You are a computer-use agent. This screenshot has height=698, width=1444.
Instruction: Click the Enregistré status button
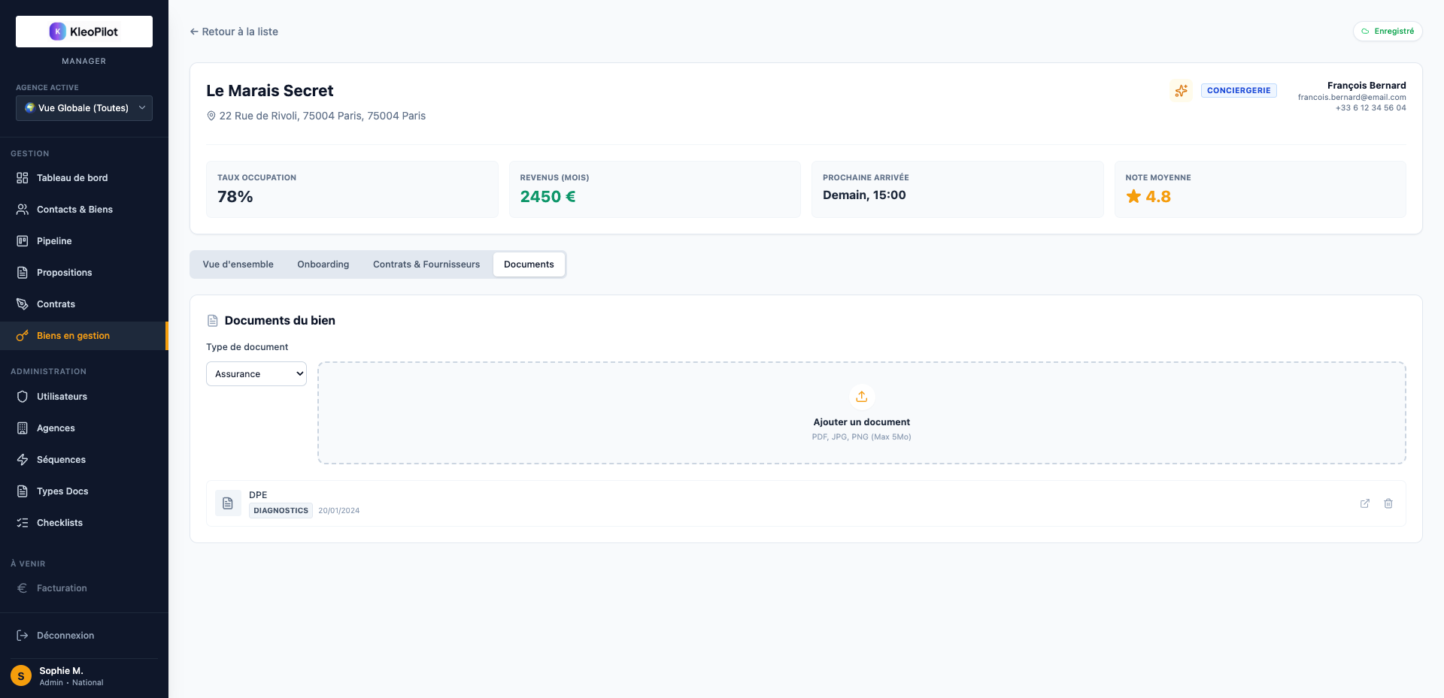tap(1387, 32)
